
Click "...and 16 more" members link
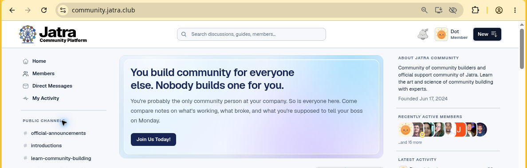point(410,142)
